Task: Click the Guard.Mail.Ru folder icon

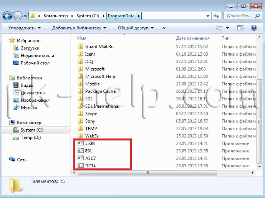Action: pyautogui.click(x=80, y=46)
